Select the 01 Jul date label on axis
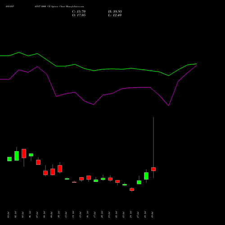 8,215
